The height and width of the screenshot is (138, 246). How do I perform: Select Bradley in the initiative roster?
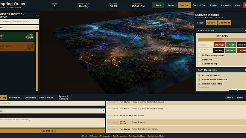tap(17, 37)
